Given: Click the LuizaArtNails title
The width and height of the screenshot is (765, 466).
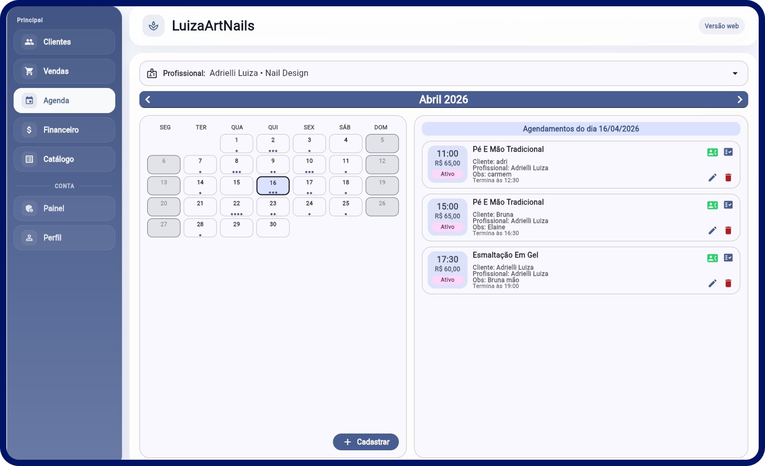Looking at the screenshot, I should tap(213, 26).
